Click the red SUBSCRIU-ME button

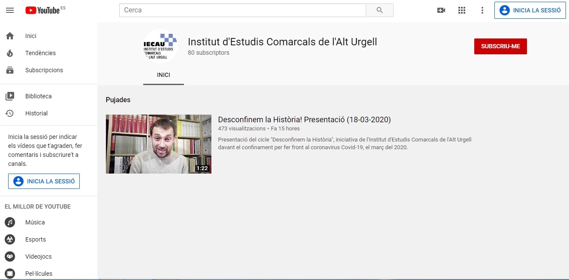[500, 46]
